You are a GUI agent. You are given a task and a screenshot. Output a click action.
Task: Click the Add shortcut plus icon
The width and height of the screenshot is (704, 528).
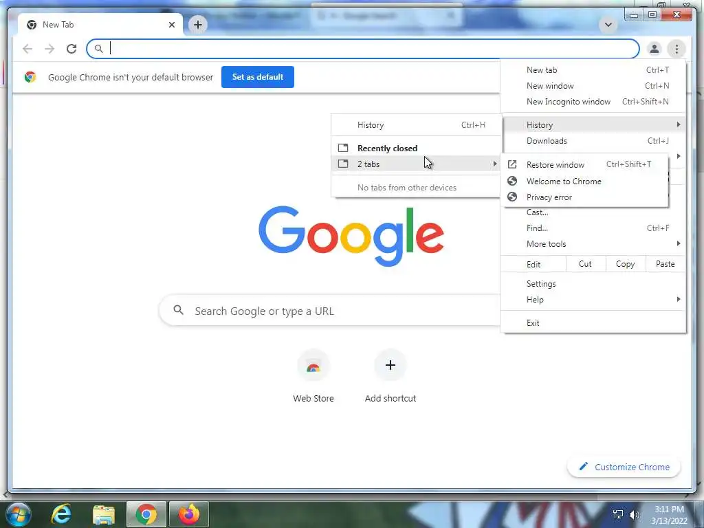[x=390, y=366]
